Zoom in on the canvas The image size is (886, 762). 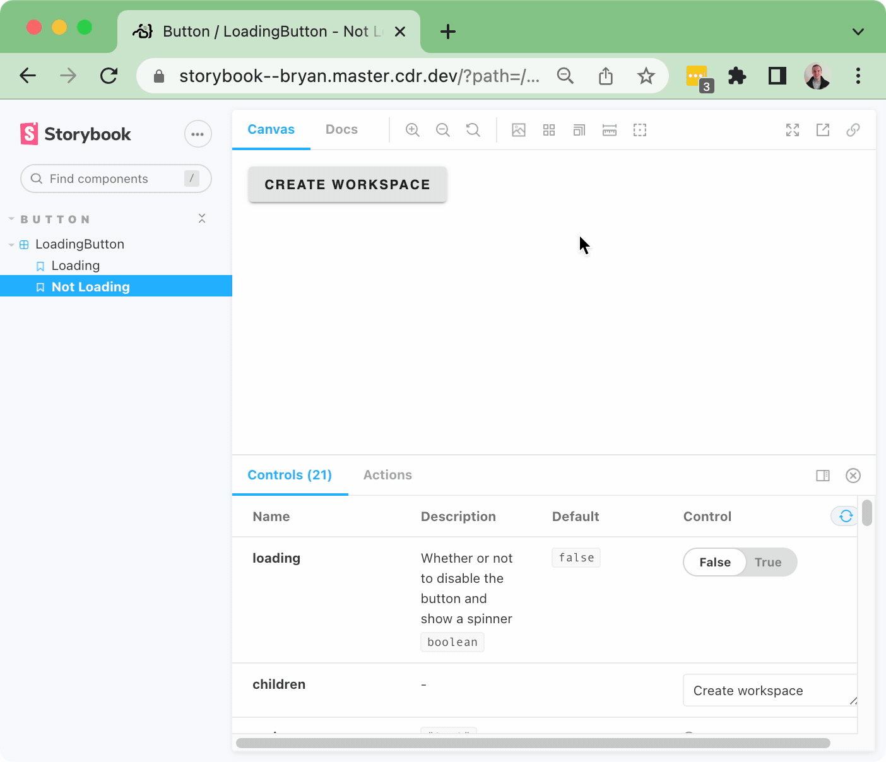pos(413,130)
